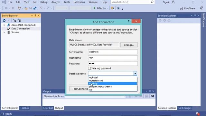Switch to the Toolbox tab

tap(24, 108)
